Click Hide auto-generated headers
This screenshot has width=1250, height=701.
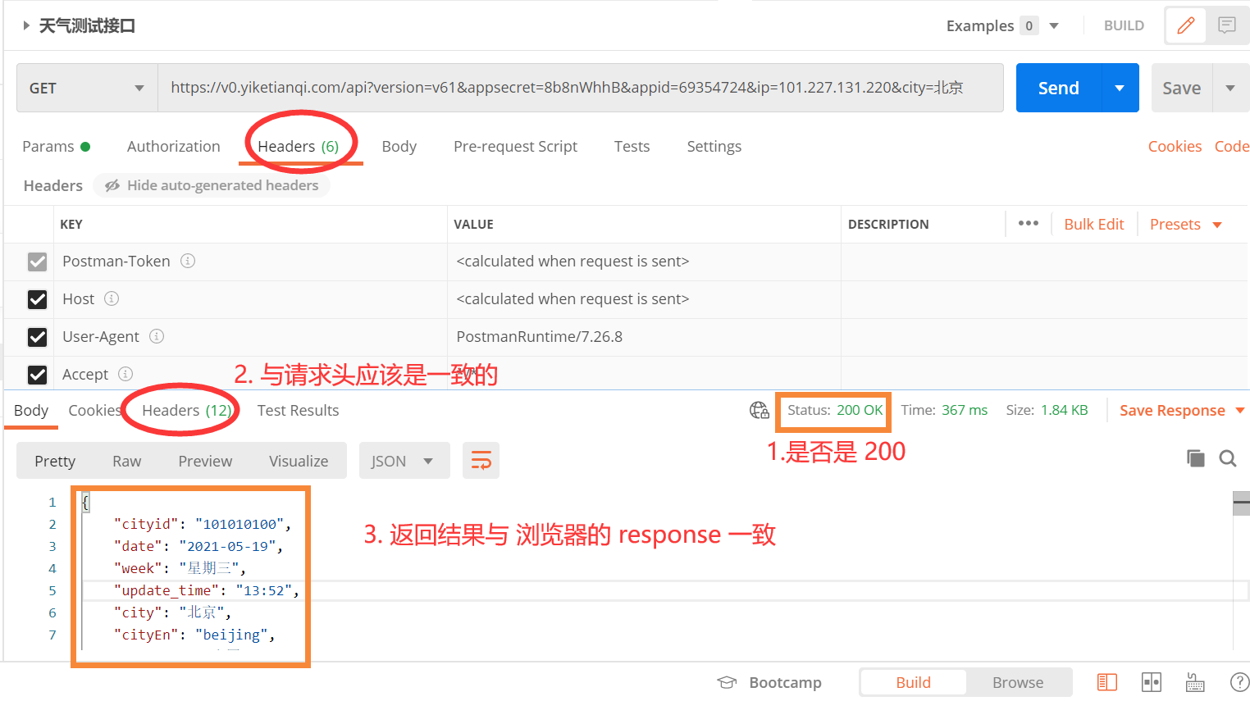pos(211,184)
